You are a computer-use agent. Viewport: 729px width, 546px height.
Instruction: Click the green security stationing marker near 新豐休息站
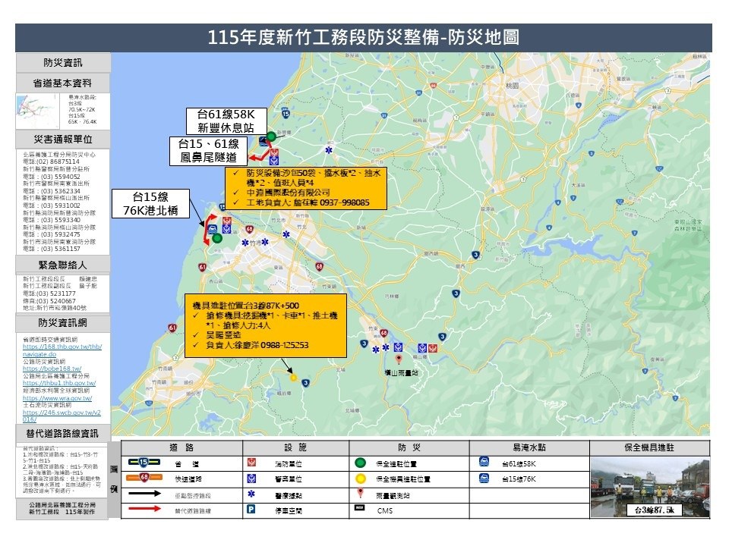point(270,135)
